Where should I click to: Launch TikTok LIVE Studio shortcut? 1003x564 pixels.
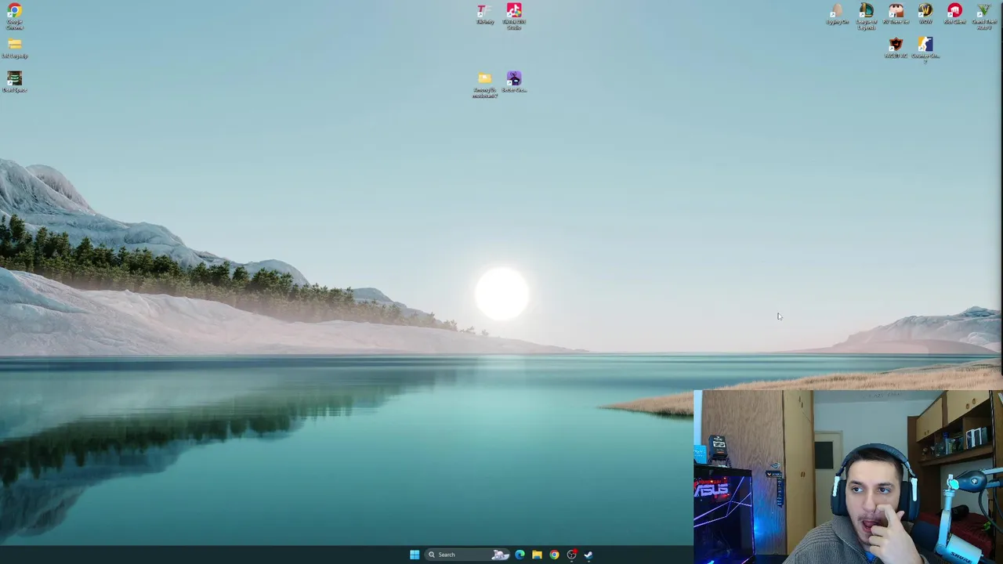click(x=514, y=16)
